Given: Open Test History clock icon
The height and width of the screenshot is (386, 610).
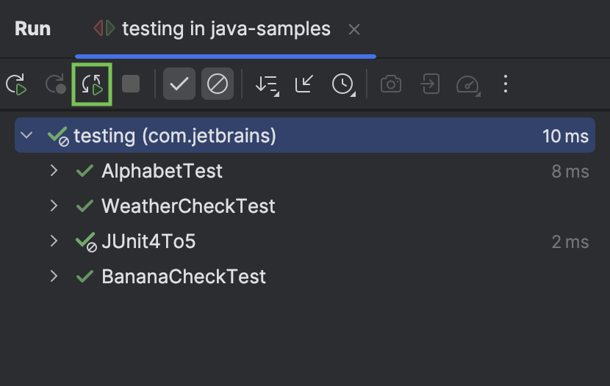Looking at the screenshot, I should point(343,84).
